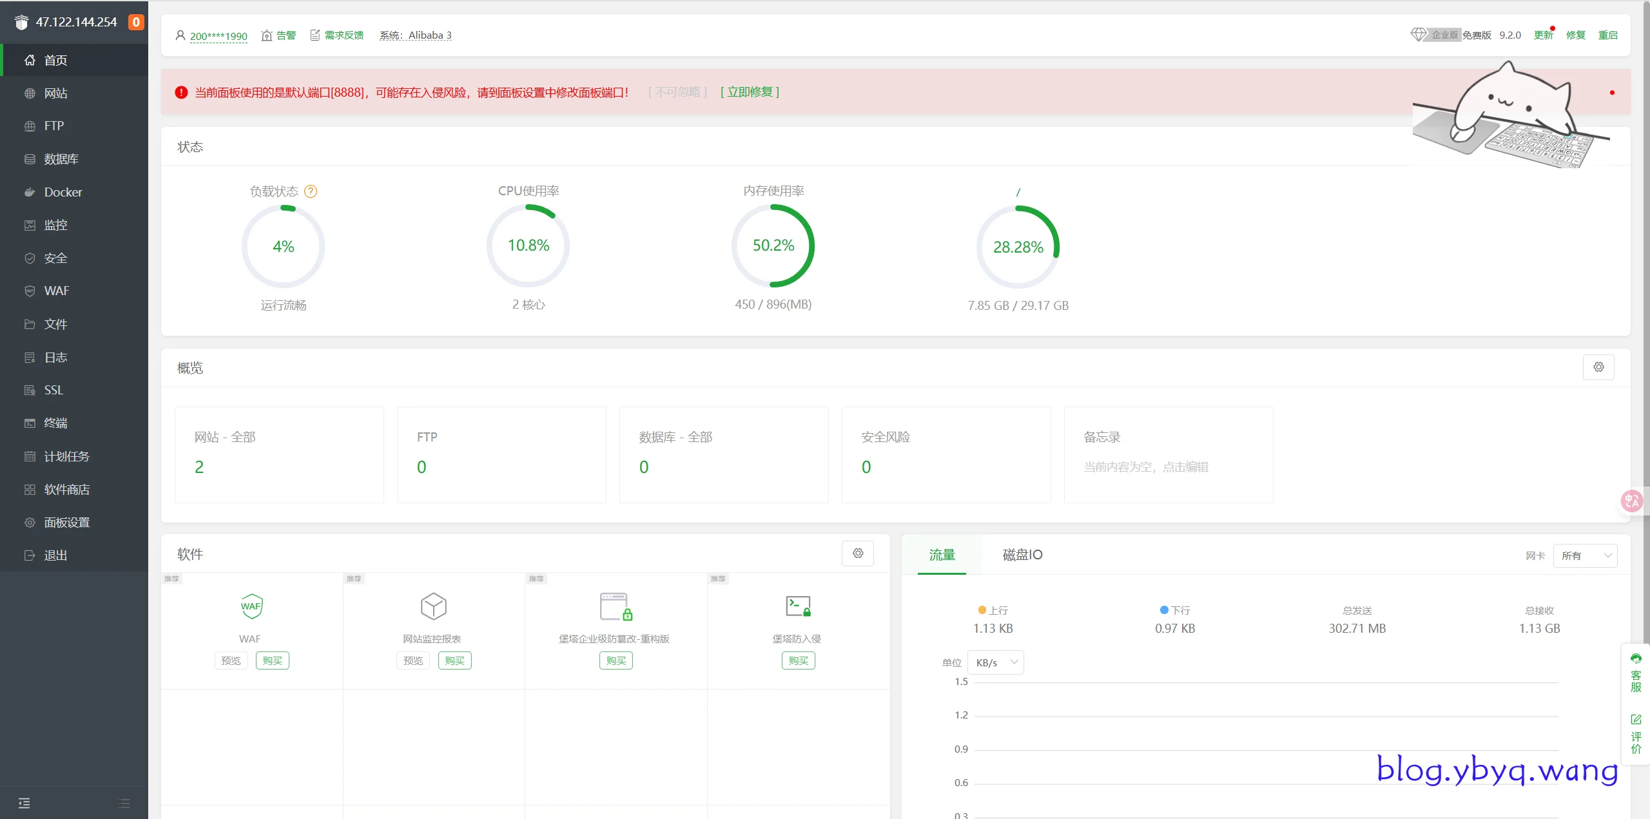Click the empty memo note field
The height and width of the screenshot is (819, 1650).
(1145, 467)
